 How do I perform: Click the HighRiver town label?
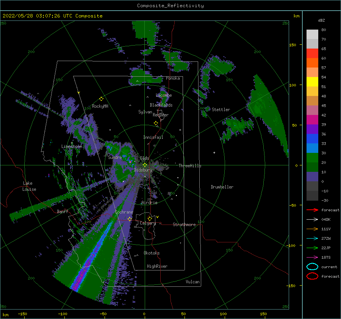click(157, 266)
